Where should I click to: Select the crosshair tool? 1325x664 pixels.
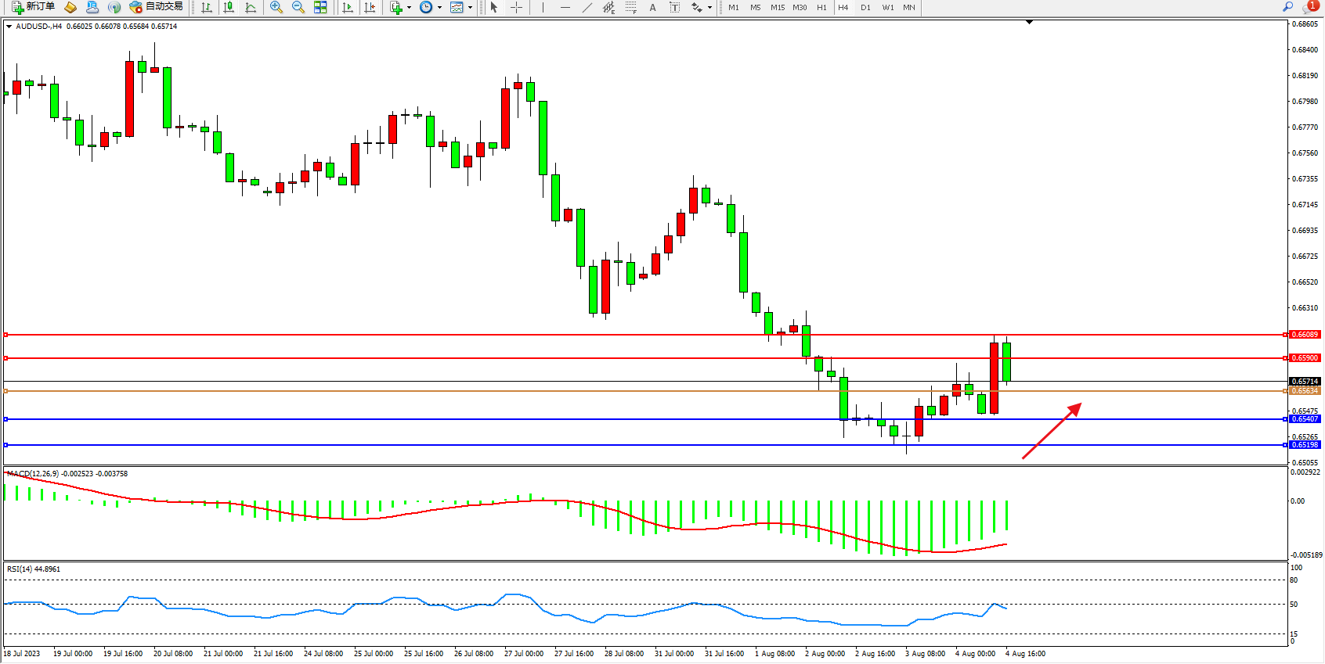tap(517, 7)
